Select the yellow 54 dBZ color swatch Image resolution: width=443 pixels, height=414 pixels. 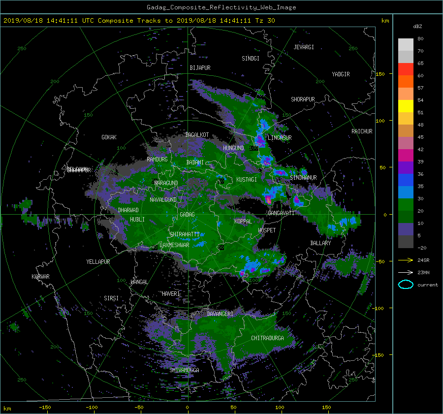pos(406,106)
